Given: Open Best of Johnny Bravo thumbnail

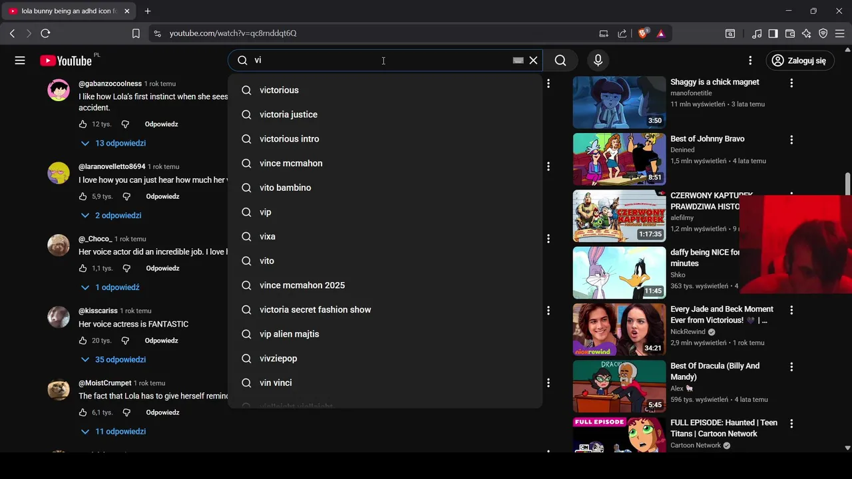Looking at the screenshot, I should [x=619, y=159].
